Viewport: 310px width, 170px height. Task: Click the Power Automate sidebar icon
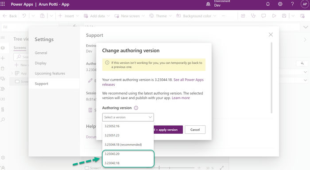(x=3, y=89)
